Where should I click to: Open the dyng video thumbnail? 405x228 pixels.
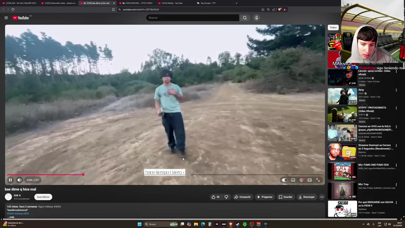(x=342, y=96)
